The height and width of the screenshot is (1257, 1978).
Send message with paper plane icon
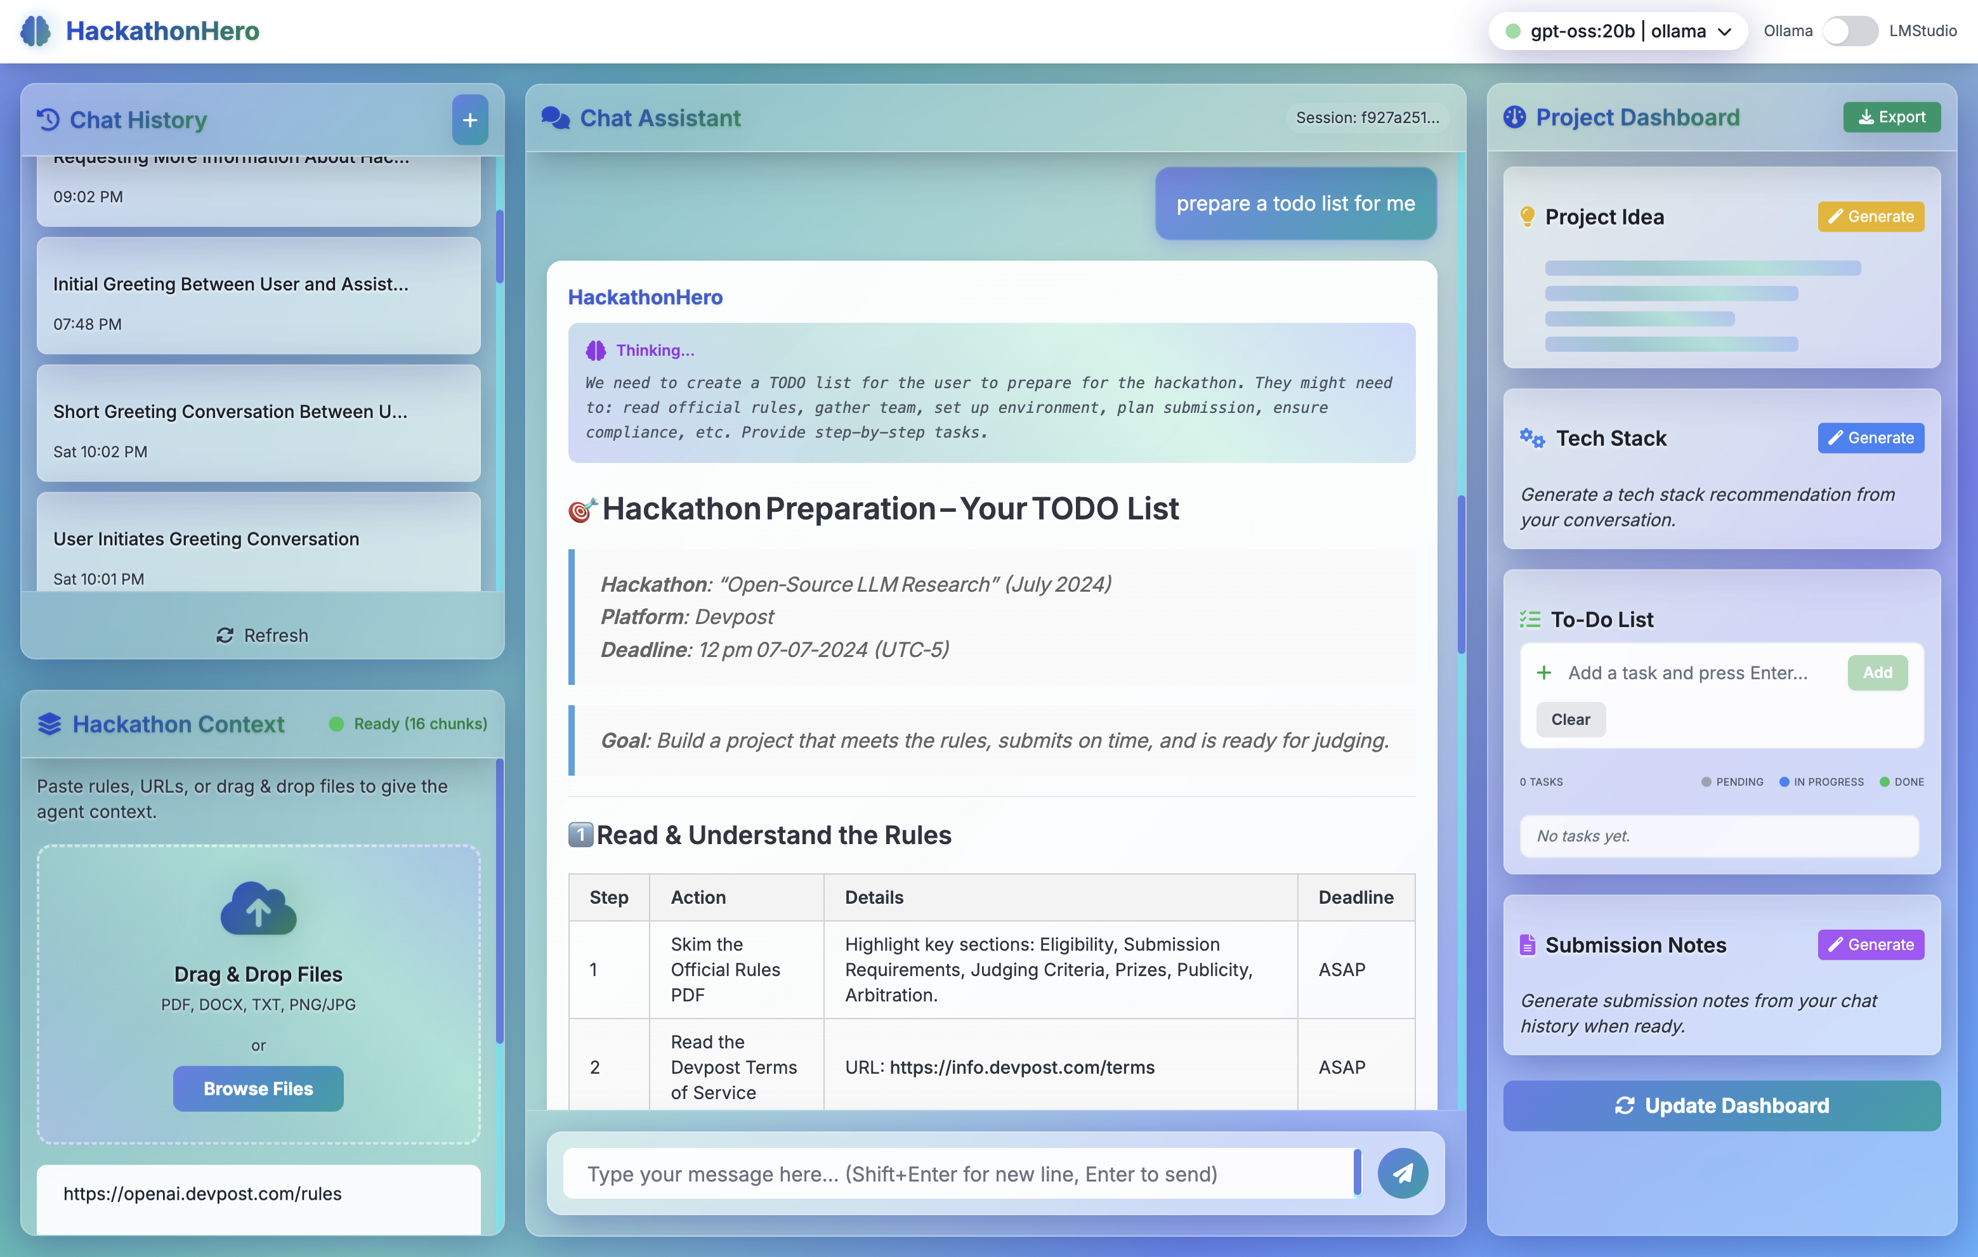(1402, 1173)
